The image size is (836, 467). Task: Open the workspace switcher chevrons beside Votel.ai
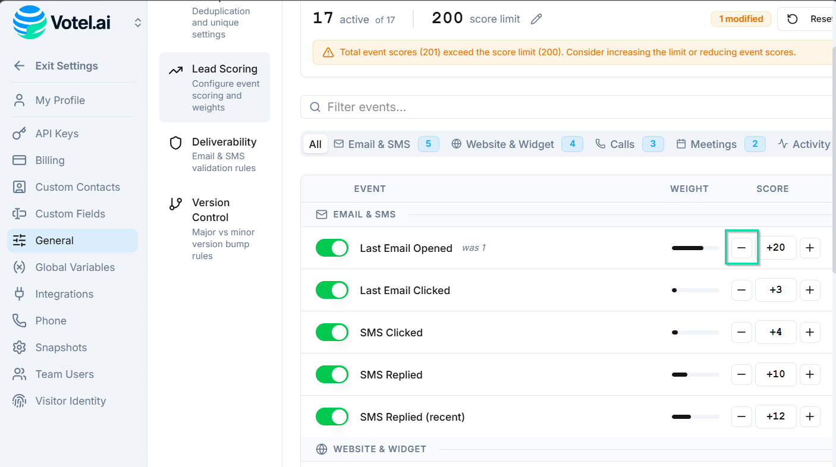pos(138,23)
